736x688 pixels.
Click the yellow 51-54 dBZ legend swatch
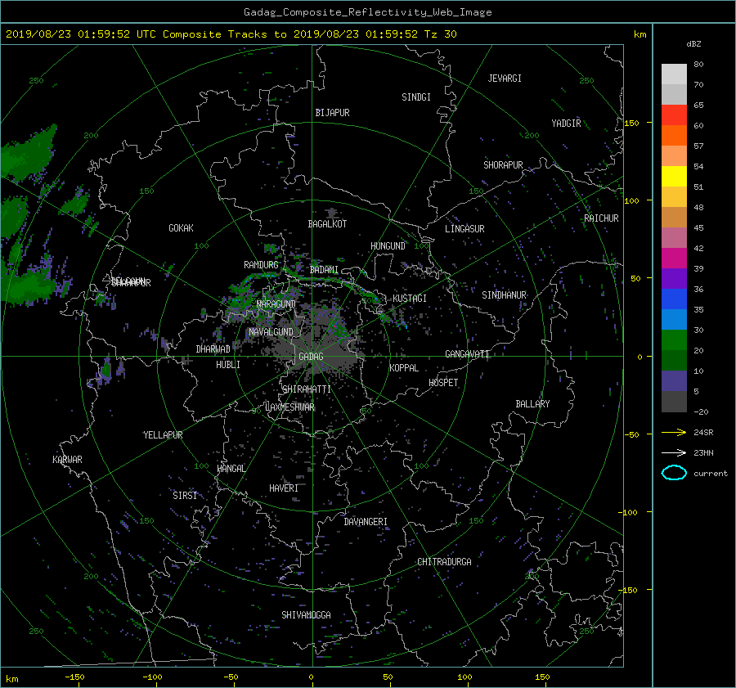pos(674,177)
